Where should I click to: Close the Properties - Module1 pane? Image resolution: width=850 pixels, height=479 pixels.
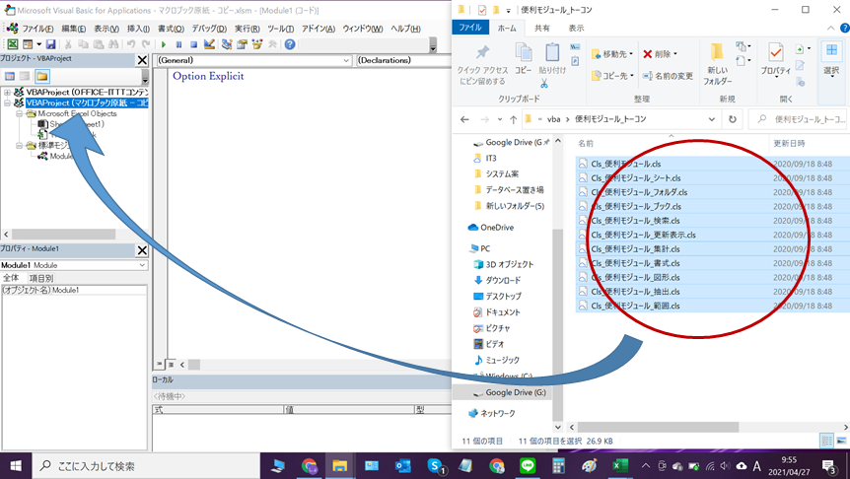[x=142, y=249]
